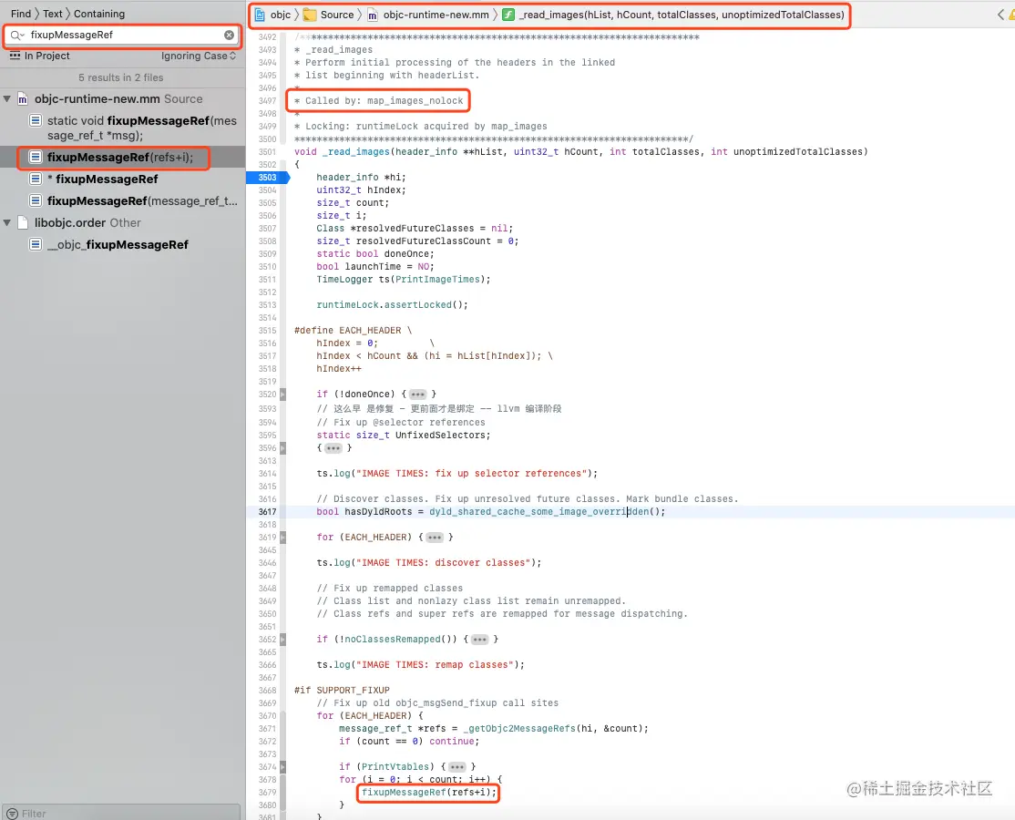Click result icon for static void fixupMessageRef
The width and height of the screenshot is (1015, 820).
[36, 120]
